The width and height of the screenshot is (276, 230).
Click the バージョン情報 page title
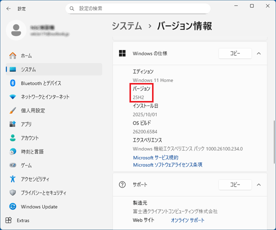pyautogui.click(x=185, y=26)
